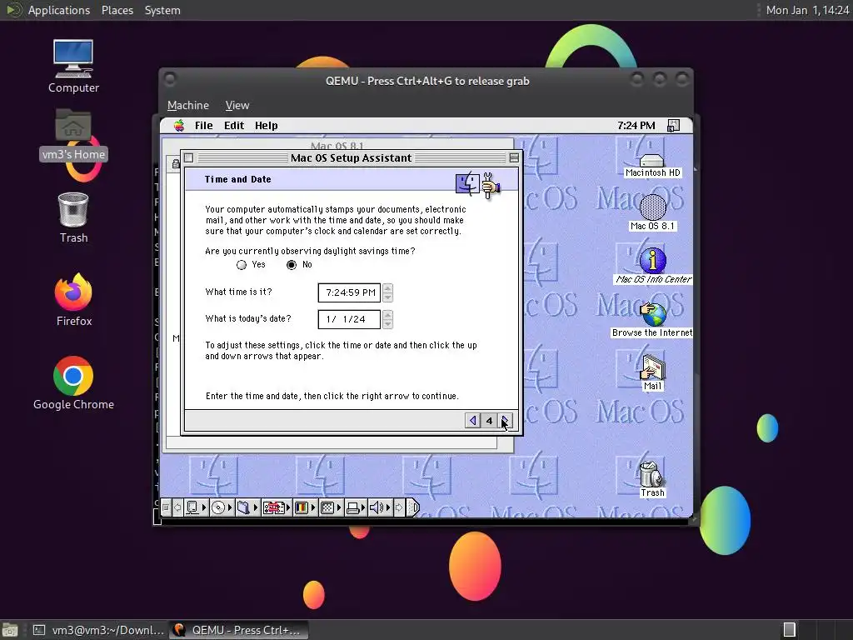Click the Setup Assistant Mac face helper icon

click(x=477, y=184)
